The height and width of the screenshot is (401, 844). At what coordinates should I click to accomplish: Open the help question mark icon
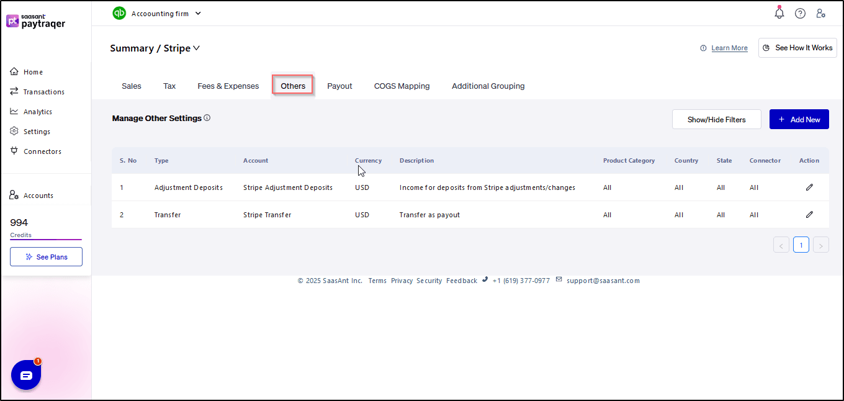800,13
